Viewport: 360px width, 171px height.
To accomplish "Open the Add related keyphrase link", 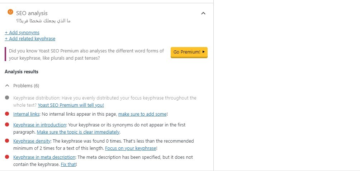I will click(30, 39).
